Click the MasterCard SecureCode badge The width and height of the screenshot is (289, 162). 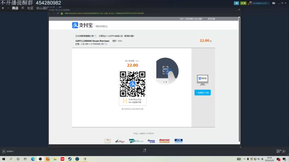coord(164,141)
